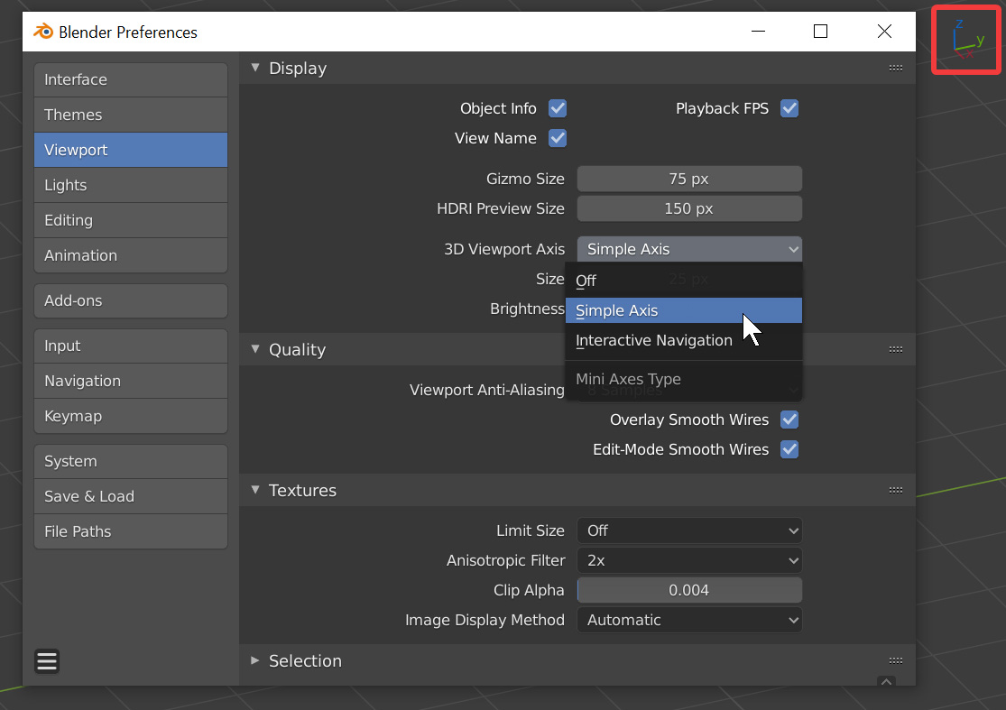Image resolution: width=1006 pixels, height=710 pixels.
Task: Click the 3D axis navigation gizmo
Action: point(964,39)
